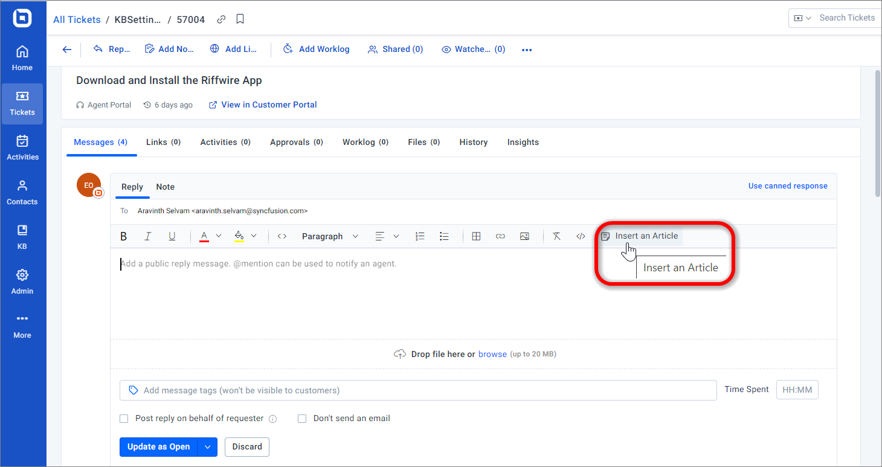The width and height of the screenshot is (882, 467).
Task: Click the Reply toolbar action
Action: pos(112,50)
